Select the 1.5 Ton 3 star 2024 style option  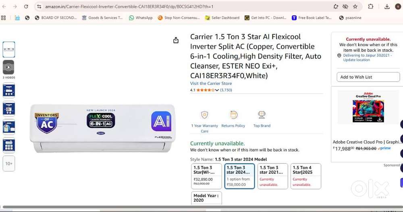(239, 176)
